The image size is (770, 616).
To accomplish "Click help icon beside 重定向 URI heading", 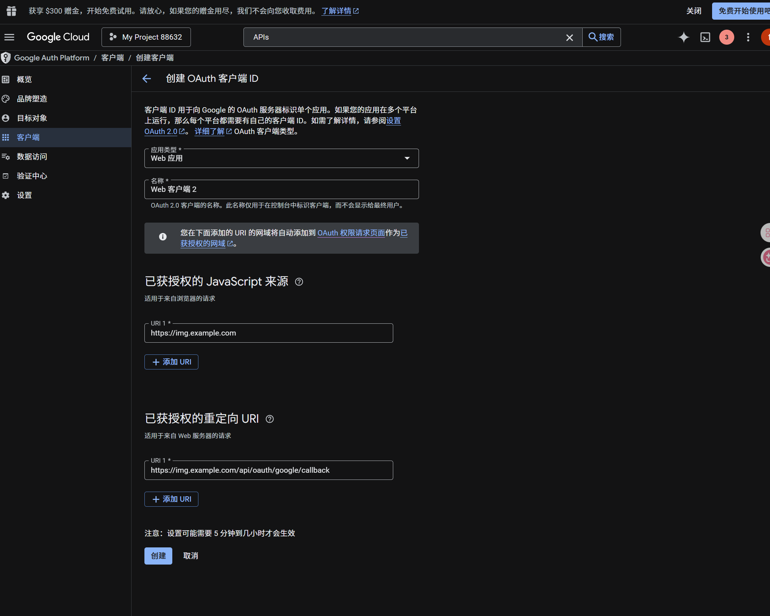I will coord(270,419).
